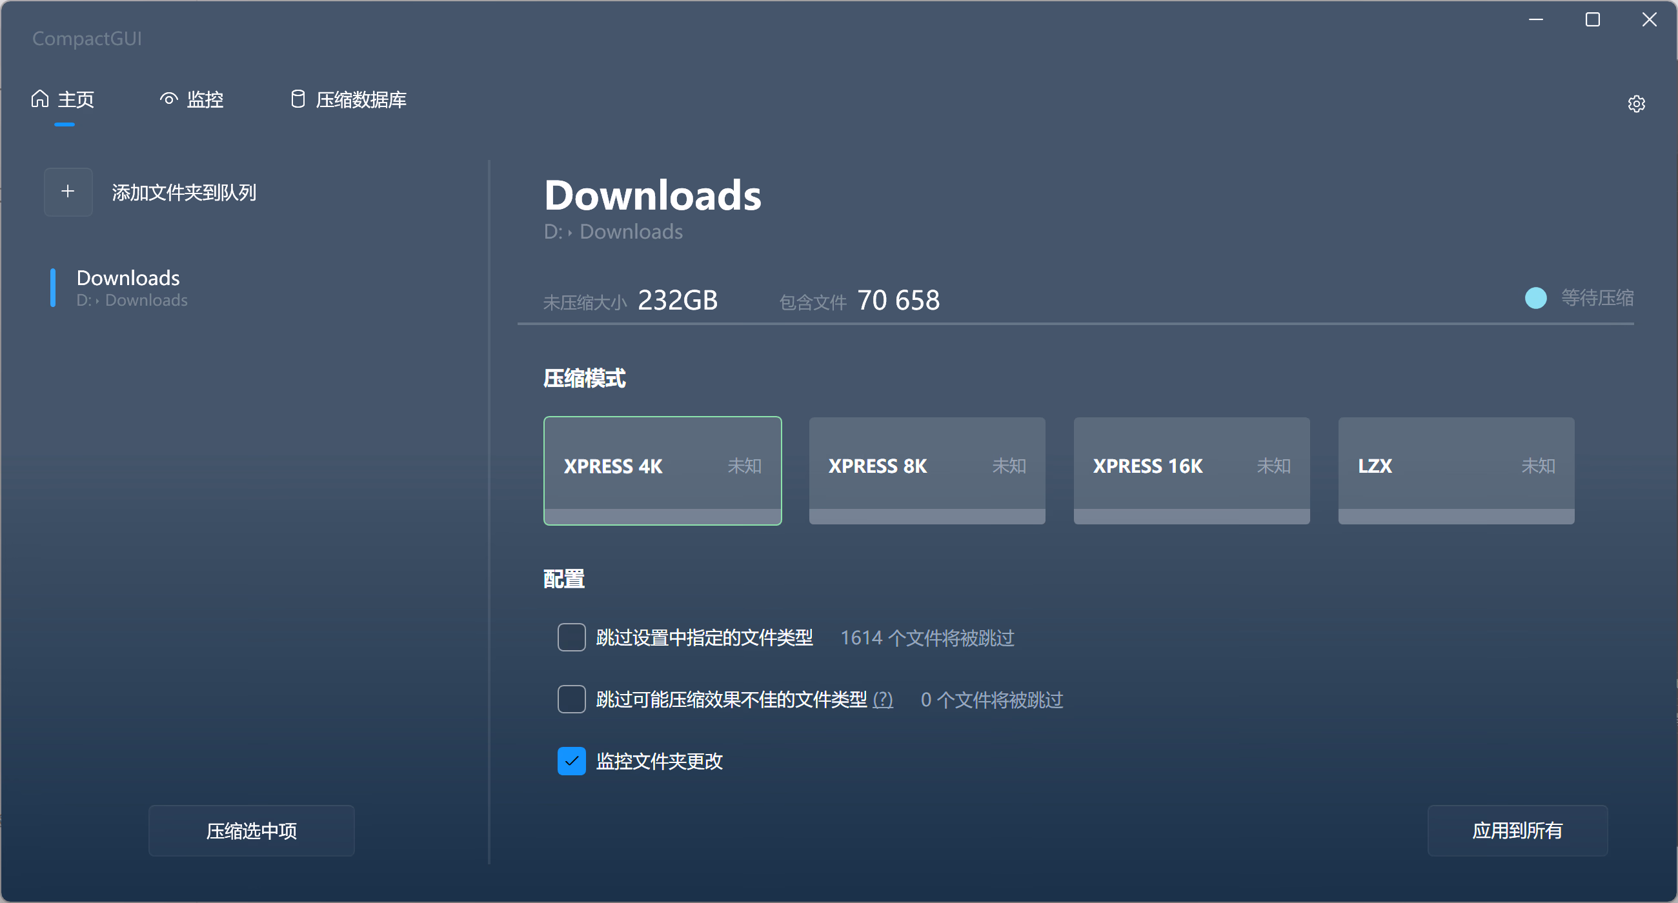Click the eye icon beside 监控

click(168, 99)
